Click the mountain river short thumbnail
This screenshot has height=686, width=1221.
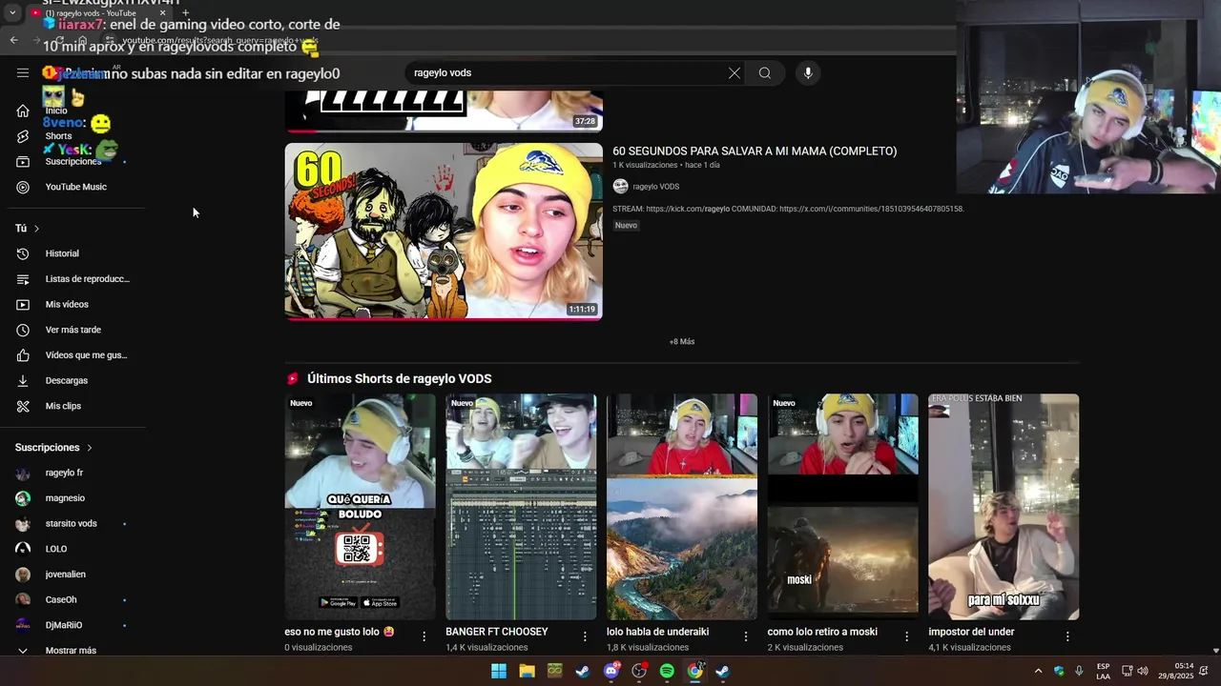682,507
